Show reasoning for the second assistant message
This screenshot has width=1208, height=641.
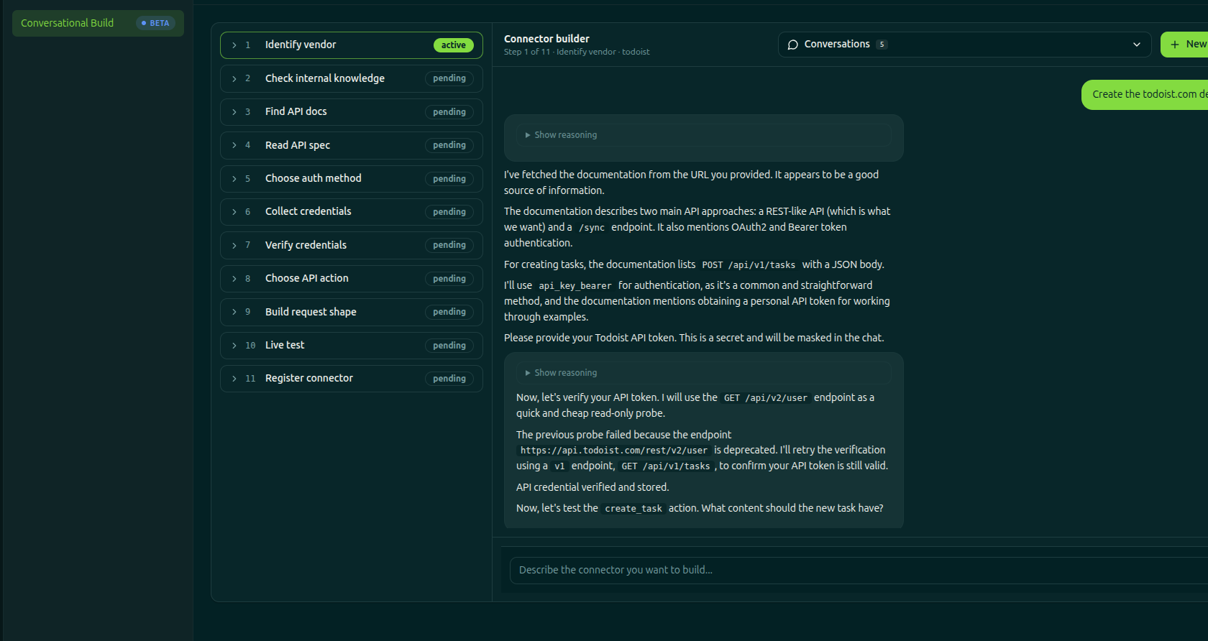pos(703,373)
